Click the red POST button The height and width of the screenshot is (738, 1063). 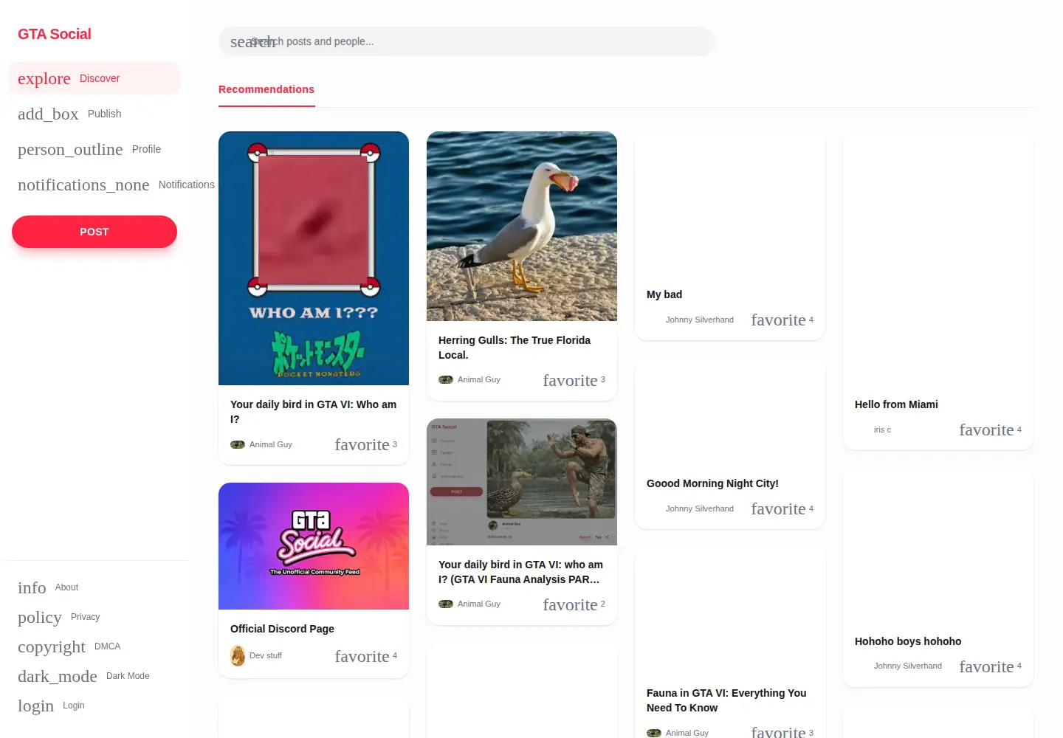[x=94, y=232]
